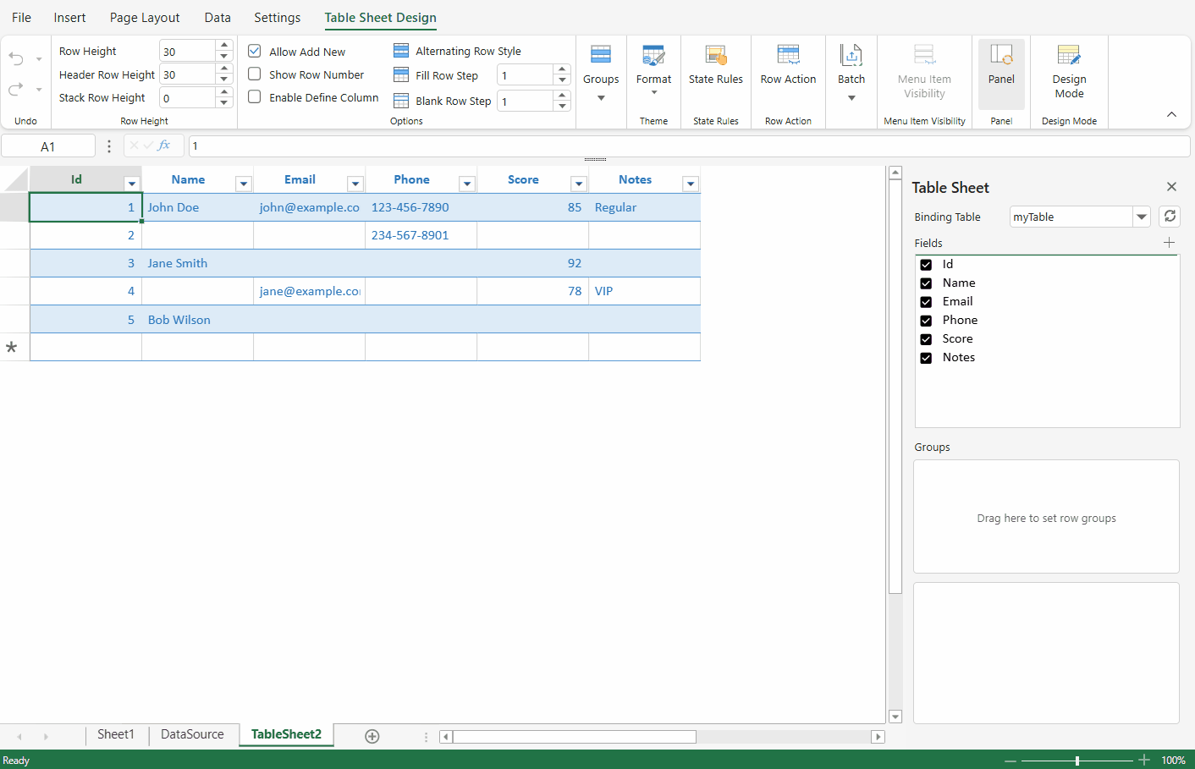Open State Rules
This screenshot has height=769, width=1195.
716,66
